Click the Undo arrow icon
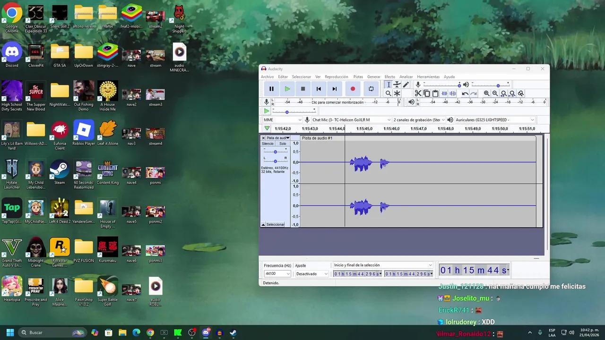Viewport: 605px width, 340px height. click(465, 93)
